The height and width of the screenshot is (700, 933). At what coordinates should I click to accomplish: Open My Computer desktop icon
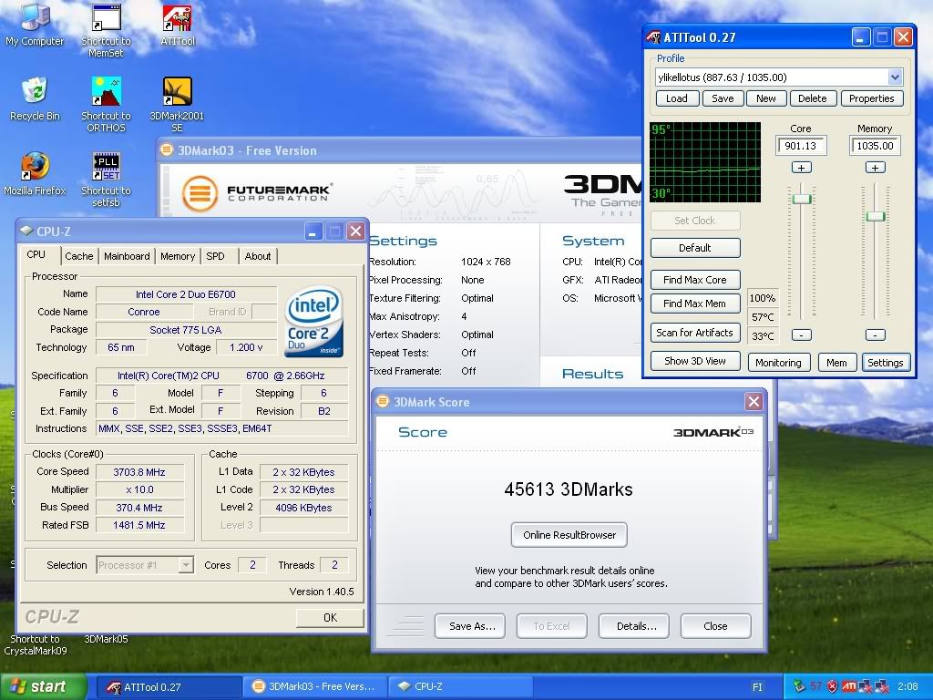(x=35, y=24)
